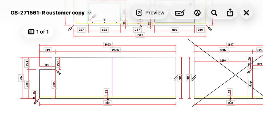Image resolution: width=263 pixels, height=121 pixels.
Task: Select the 757 dimension label
Action: (x=137, y=30)
